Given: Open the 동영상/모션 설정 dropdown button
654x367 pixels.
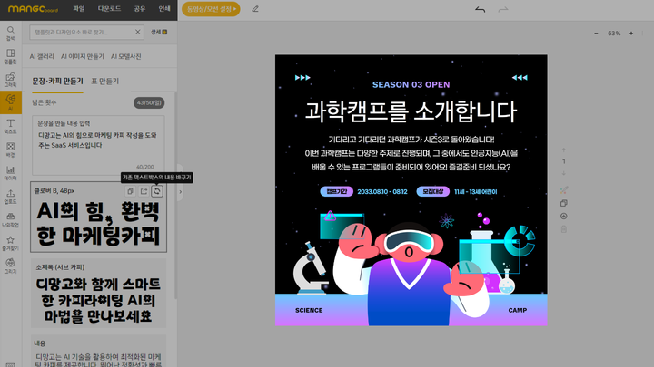Looking at the screenshot, I should pos(211,9).
